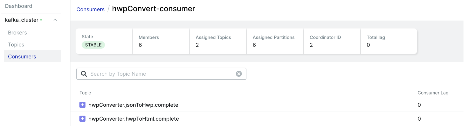Clear the topic search field
The image size is (467, 126).
pos(239,74)
